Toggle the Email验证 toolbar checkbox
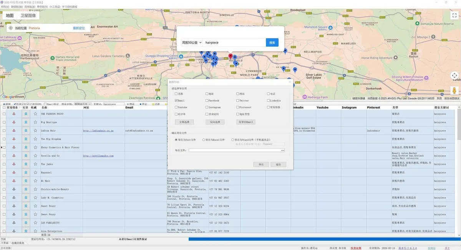Image resolution: width=461 pixels, height=250 pixels. [52, 104]
